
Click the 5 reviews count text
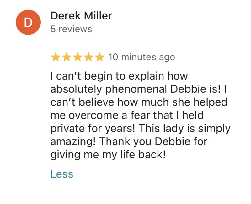[71, 29]
